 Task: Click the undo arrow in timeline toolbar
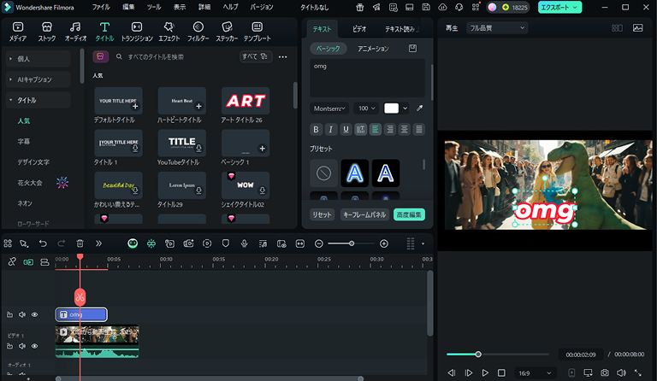point(43,243)
